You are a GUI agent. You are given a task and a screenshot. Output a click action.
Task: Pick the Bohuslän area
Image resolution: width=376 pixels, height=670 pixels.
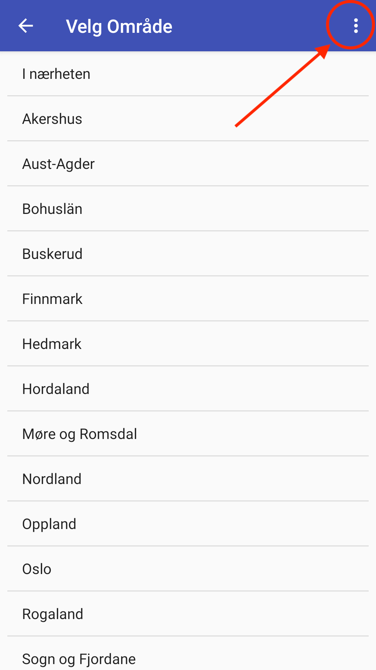(x=188, y=209)
